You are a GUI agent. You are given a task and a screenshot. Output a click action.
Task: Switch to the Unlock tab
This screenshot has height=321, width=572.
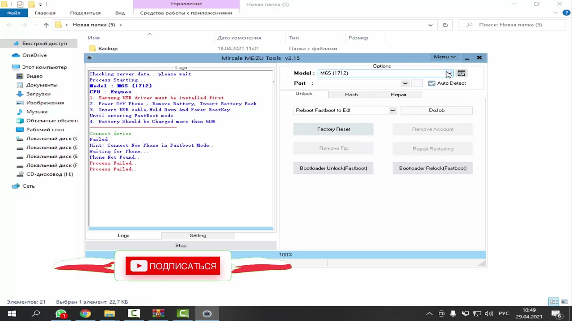tap(304, 94)
